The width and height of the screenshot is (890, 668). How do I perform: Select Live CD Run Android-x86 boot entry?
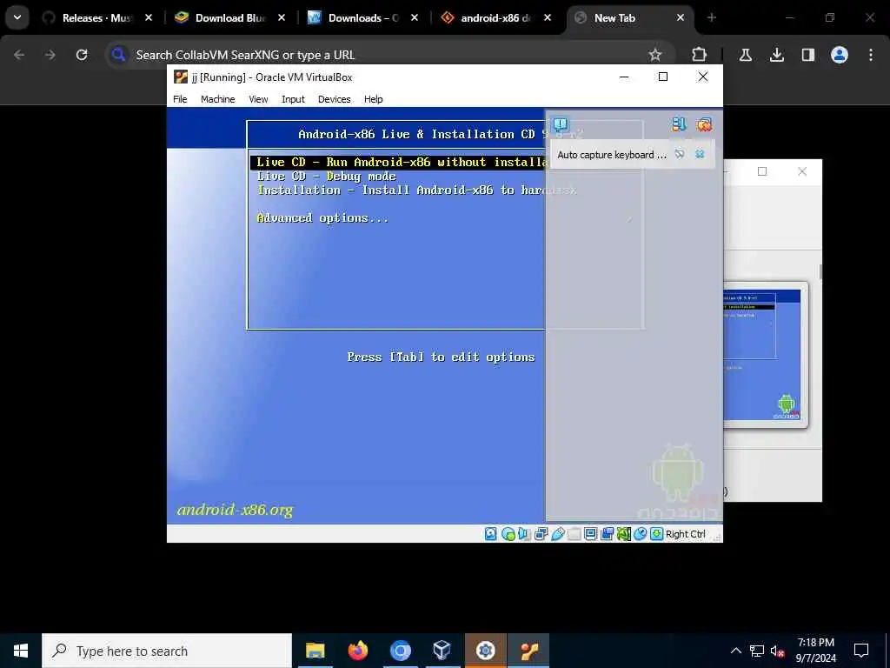pyautogui.click(x=398, y=163)
